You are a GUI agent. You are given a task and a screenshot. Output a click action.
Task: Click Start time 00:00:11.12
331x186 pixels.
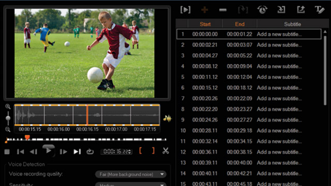point(205,77)
